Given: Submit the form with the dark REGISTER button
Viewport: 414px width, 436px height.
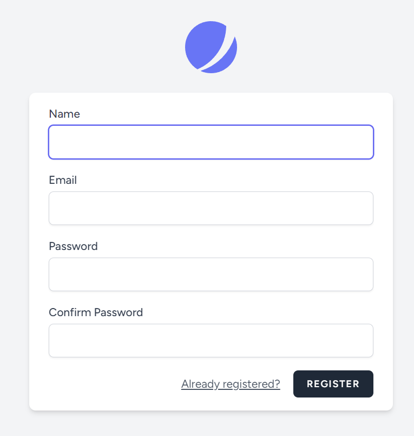Looking at the screenshot, I should 333,384.
